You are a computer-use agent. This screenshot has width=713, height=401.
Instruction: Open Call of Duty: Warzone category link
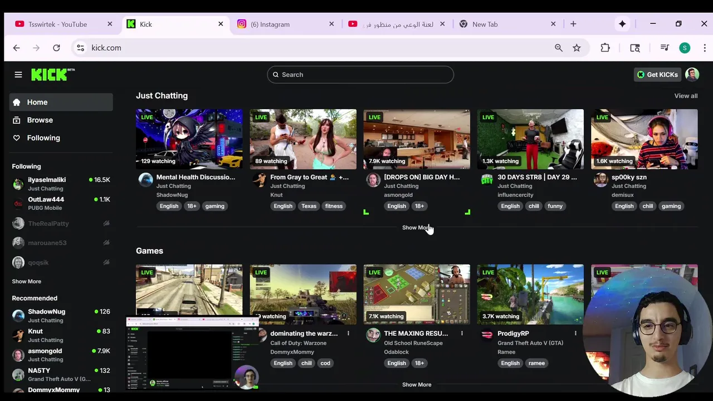(x=299, y=343)
